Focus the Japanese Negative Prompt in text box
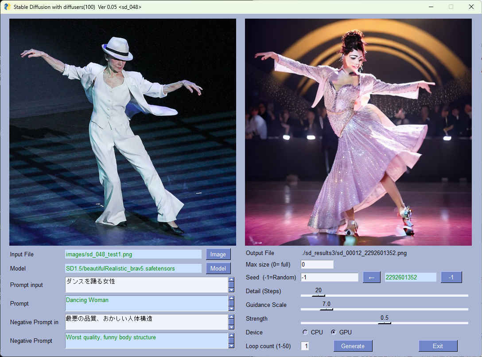 pyautogui.click(x=147, y=322)
